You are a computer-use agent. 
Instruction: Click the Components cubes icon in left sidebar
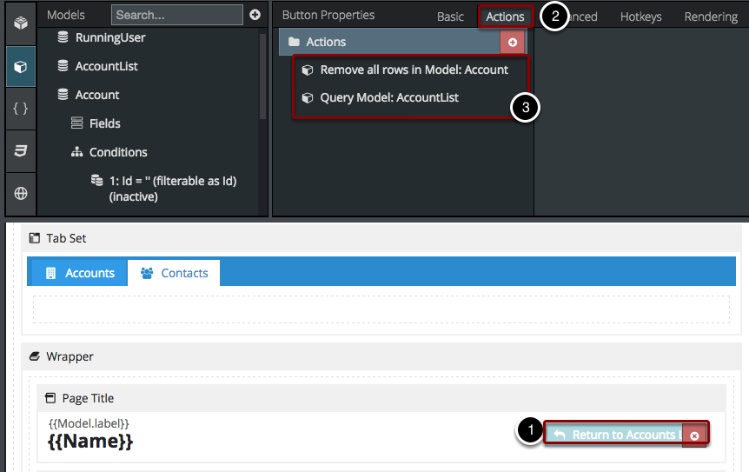[x=20, y=23]
